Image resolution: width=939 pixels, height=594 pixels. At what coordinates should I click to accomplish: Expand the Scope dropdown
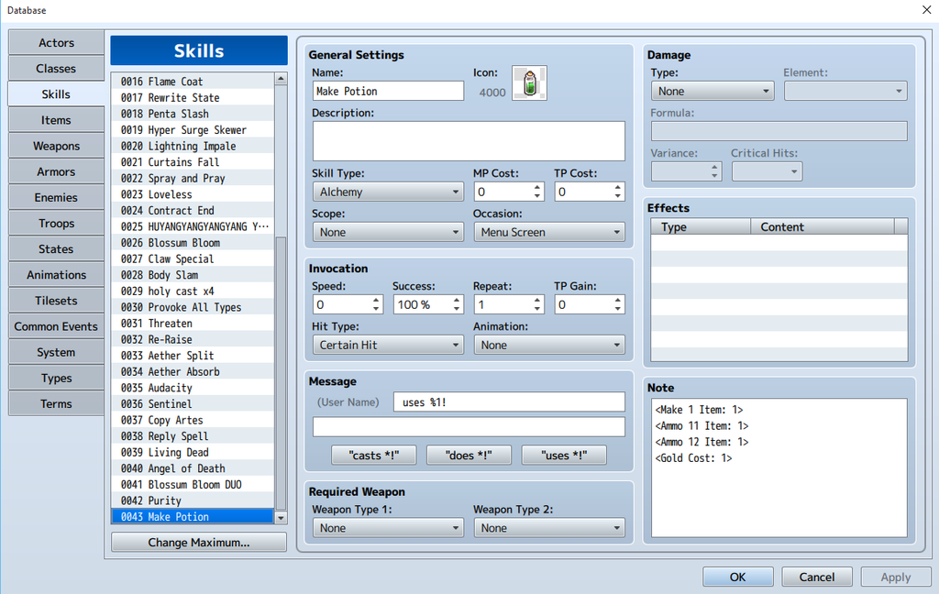pyautogui.click(x=387, y=232)
